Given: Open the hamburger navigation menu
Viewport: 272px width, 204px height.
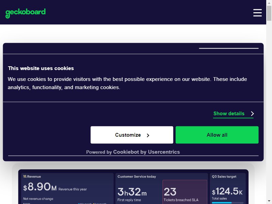Looking at the screenshot, I should 257,13.
